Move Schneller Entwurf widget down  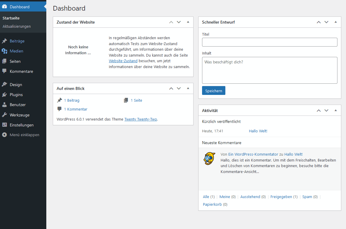pyautogui.click(x=326, y=22)
